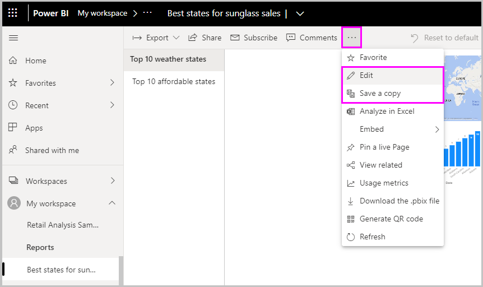The height and width of the screenshot is (287, 483).
Task: Click the Pin a live Page pin icon
Action: tap(351, 147)
